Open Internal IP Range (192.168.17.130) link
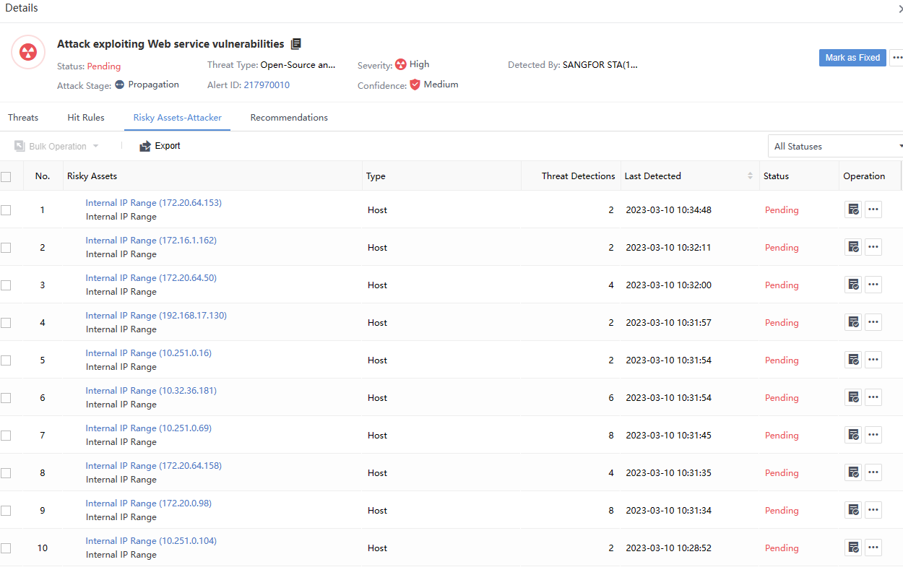This screenshot has height=575, width=903. tap(156, 316)
